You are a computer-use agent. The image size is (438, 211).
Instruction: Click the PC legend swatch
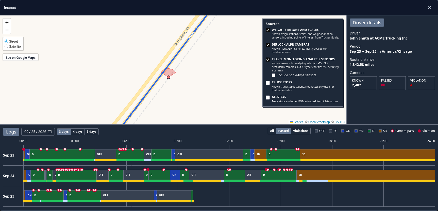pos(330,131)
